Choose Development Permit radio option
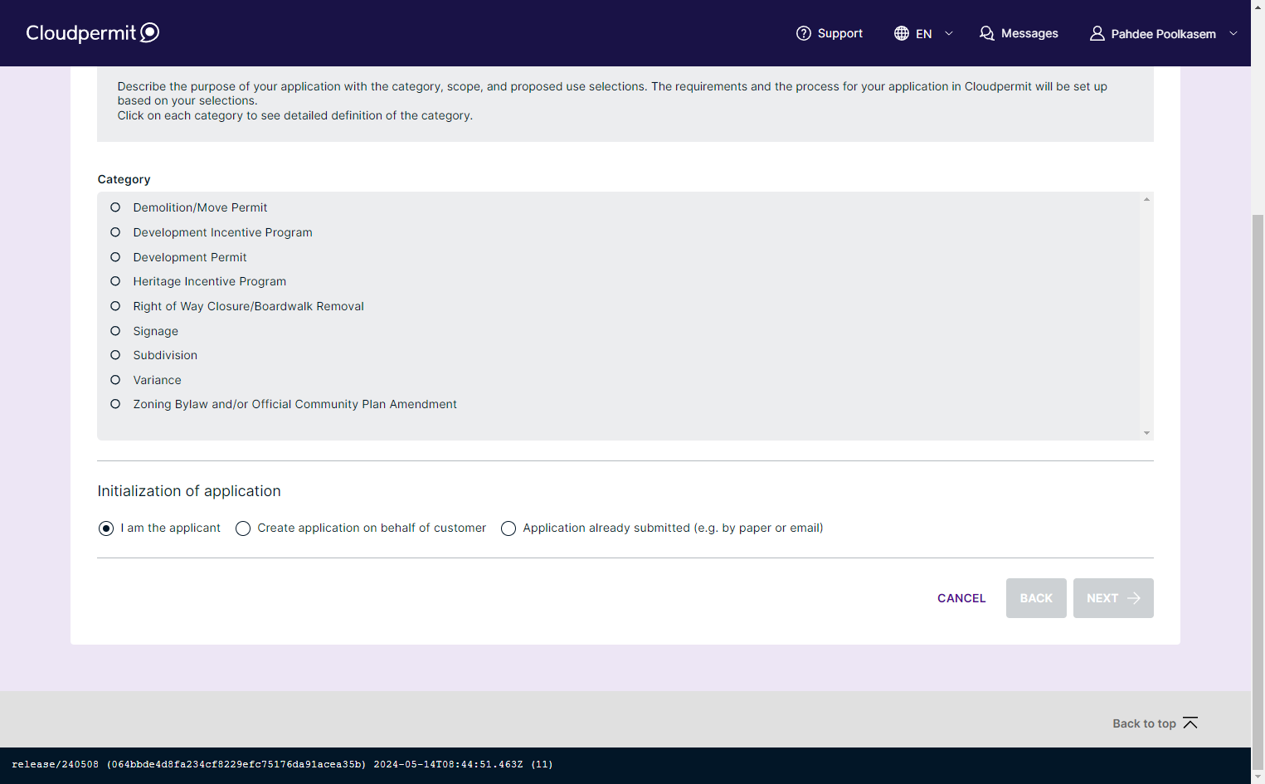The width and height of the screenshot is (1265, 784). pyautogui.click(x=115, y=257)
